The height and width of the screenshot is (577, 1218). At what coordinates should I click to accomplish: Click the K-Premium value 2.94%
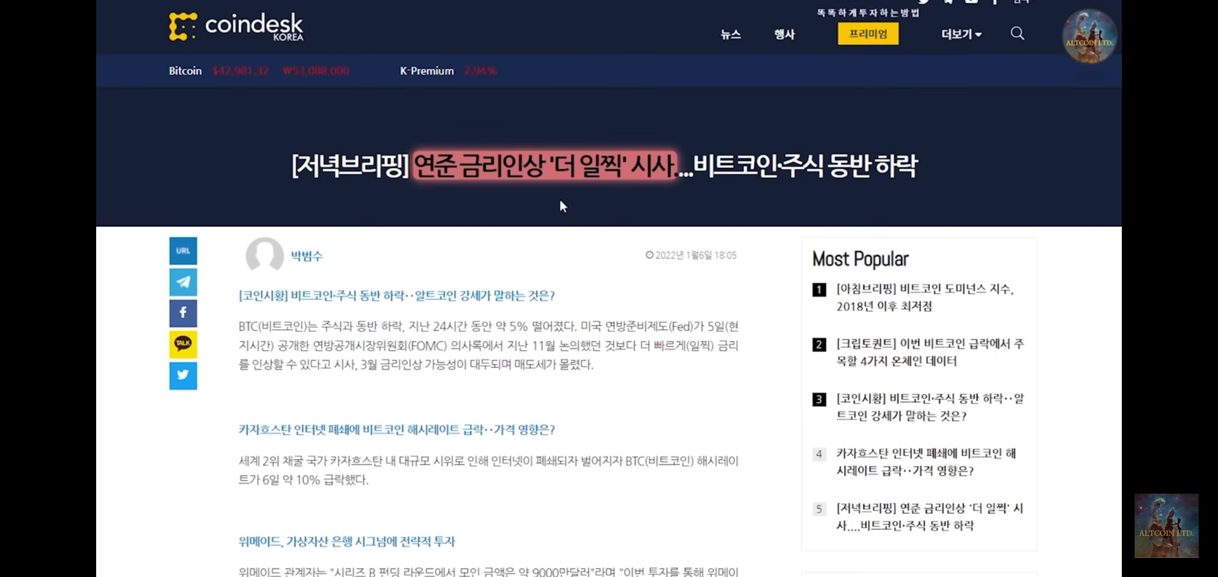click(480, 71)
